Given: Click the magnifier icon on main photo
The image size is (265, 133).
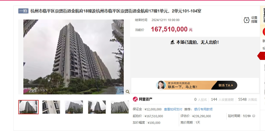Looking at the screenshot, I should pos(128,92).
